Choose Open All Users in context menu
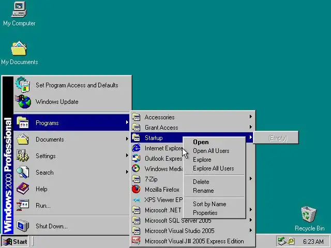The height and width of the screenshot is (248, 331). tap(214, 151)
